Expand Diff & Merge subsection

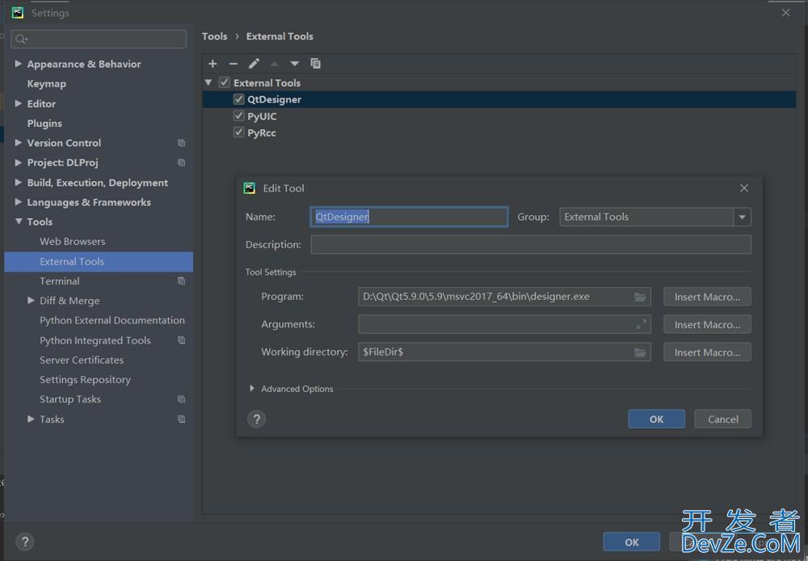click(31, 300)
